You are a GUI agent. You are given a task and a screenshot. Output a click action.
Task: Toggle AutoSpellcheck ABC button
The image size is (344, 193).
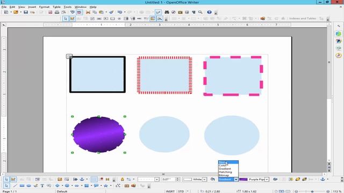point(79,12)
